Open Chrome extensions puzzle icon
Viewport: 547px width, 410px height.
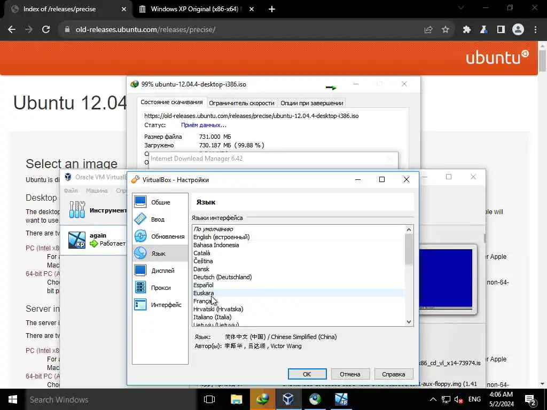[466, 30]
